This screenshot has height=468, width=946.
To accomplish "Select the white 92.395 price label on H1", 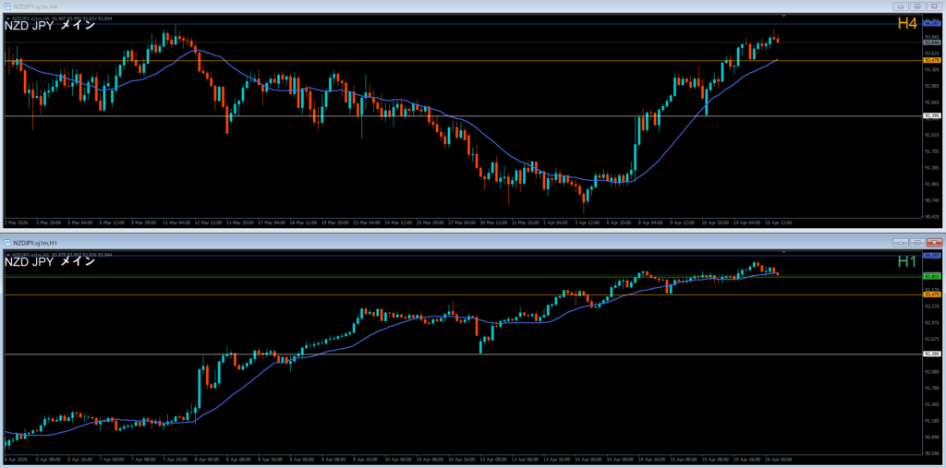I will [x=931, y=354].
